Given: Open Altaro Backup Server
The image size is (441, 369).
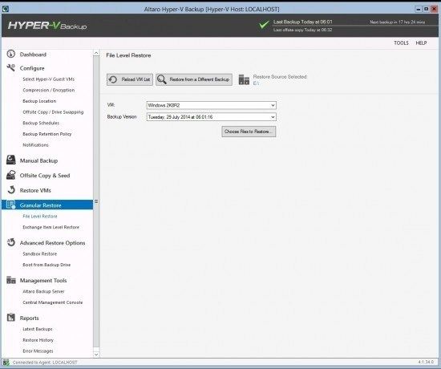Looking at the screenshot, I should point(43,291).
